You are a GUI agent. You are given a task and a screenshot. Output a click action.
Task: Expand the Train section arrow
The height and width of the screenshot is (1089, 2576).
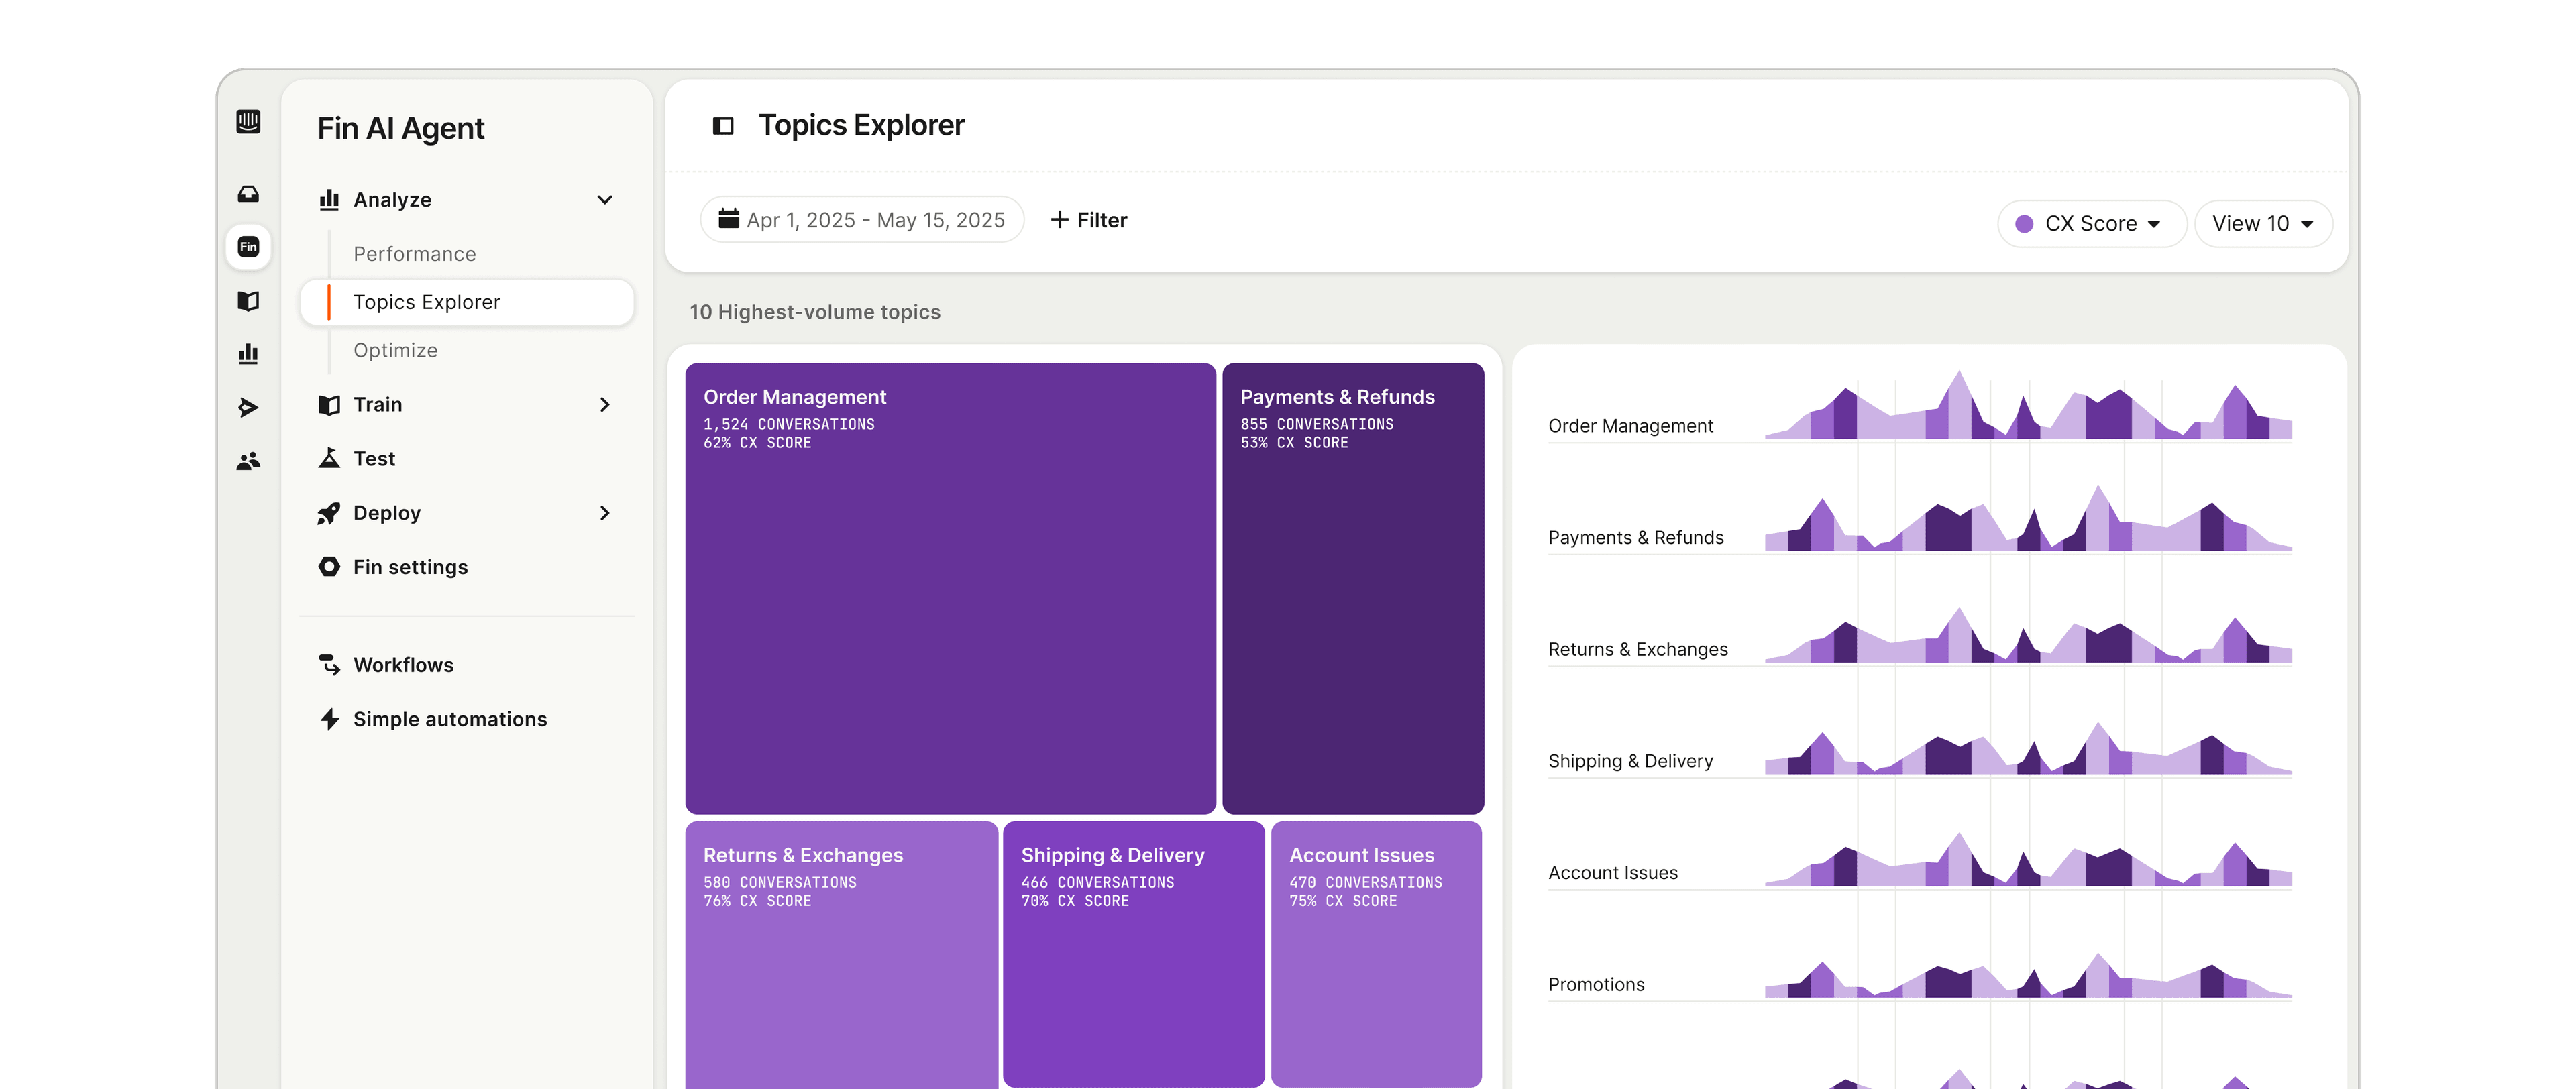pyautogui.click(x=605, y=405)
